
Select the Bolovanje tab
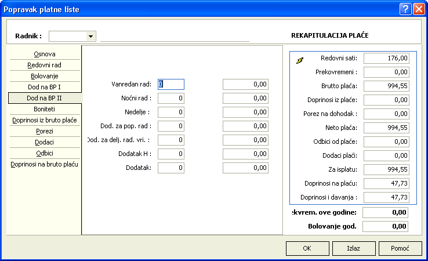[x=45, y=76]
